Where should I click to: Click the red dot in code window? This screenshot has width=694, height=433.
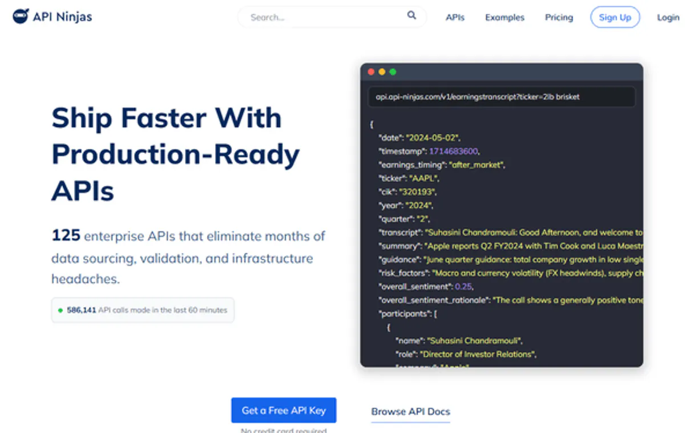371,72
